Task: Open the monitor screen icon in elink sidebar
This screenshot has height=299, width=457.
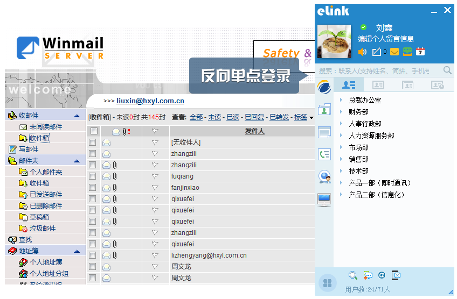Action: point(324,200)
